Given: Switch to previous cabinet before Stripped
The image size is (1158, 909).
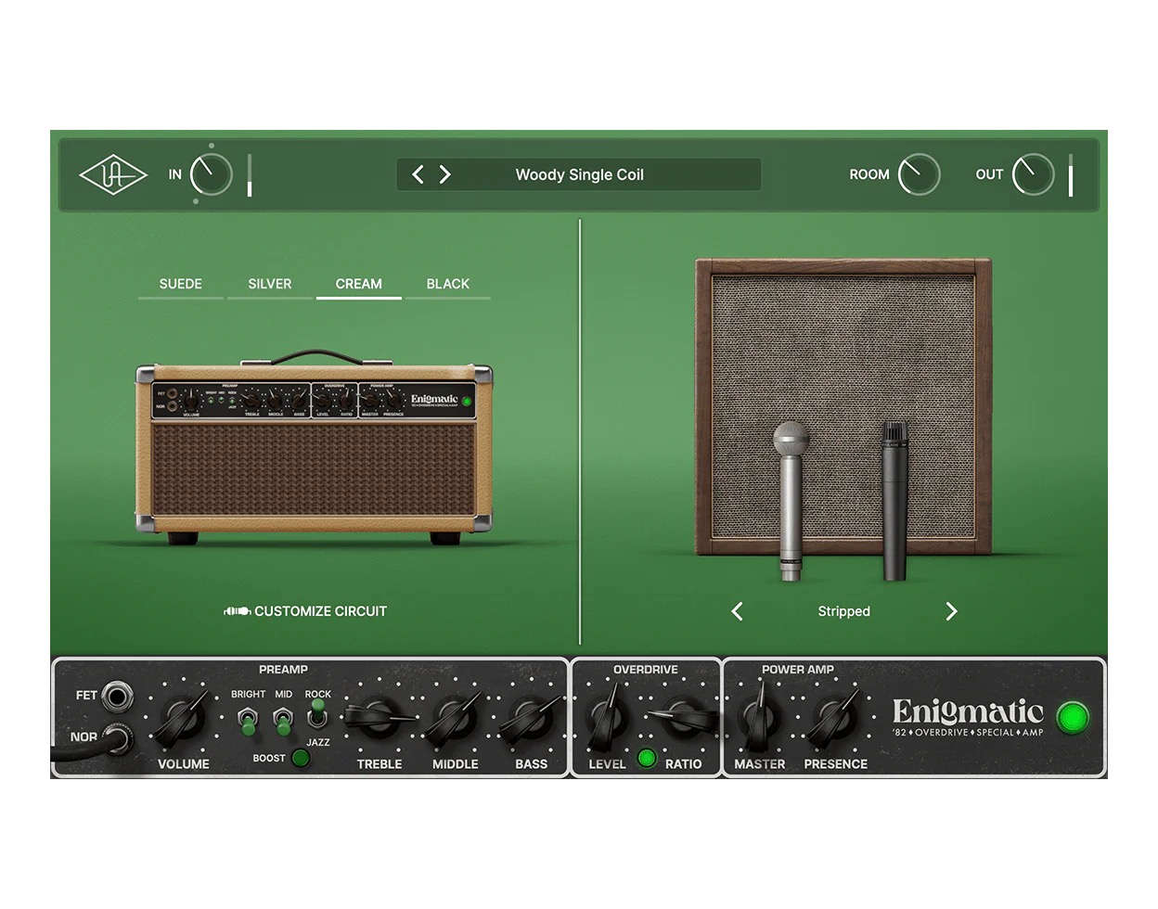Looking at the screenshot, I should click(737, 611).
